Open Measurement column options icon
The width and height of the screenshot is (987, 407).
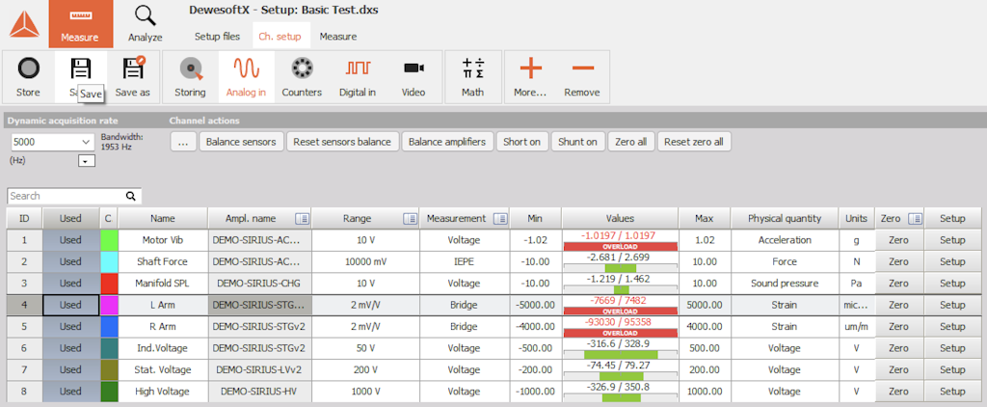500,219
